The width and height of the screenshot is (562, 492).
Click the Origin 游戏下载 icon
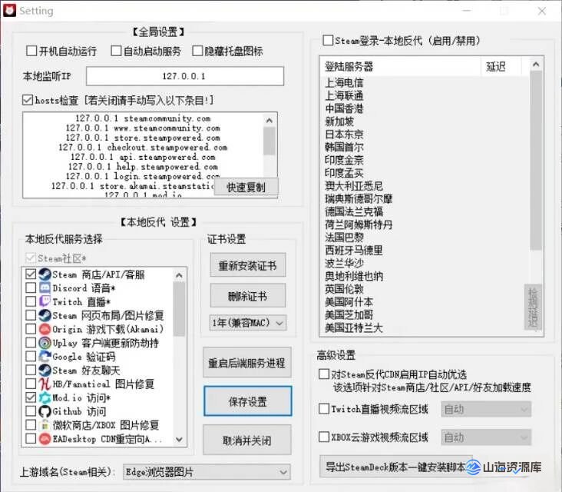tap(45, 329)
